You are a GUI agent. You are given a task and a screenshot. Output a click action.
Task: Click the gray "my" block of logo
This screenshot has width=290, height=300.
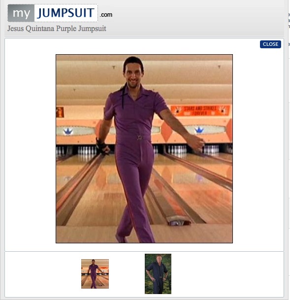21,13
